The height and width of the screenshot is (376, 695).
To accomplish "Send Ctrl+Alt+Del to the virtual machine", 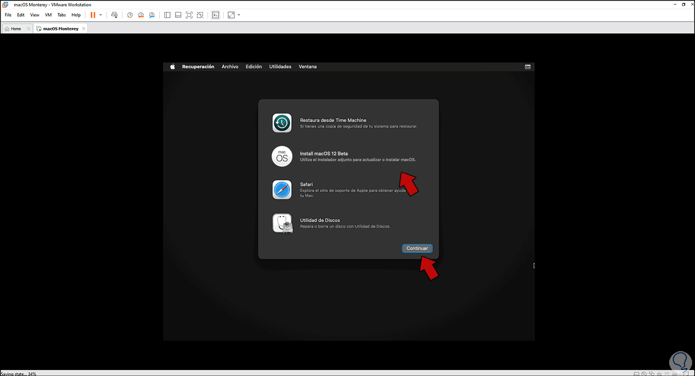I will pyautogui.click(x=114, y=15).
